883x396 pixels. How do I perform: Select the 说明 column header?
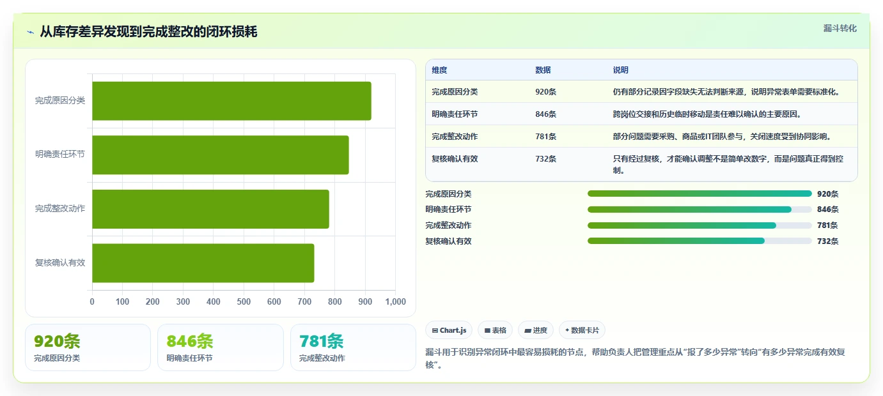(621, 70)
